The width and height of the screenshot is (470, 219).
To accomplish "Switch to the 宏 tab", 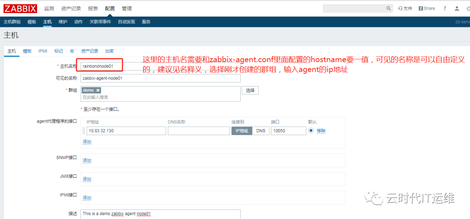I will click(x=72, y=51).
